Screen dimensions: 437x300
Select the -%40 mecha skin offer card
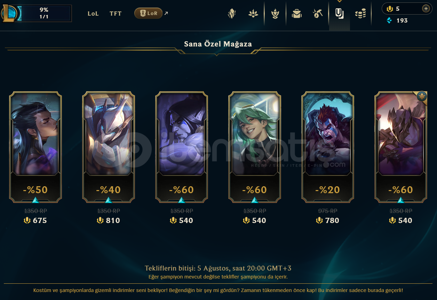click(109, 147)
